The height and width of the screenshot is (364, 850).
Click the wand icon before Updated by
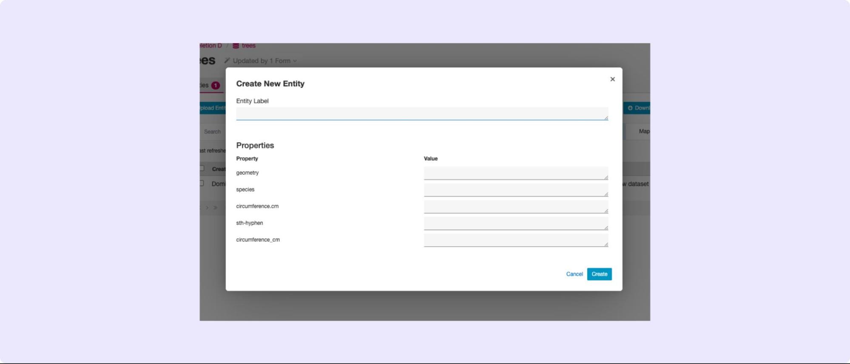click(x=227, y=61)
